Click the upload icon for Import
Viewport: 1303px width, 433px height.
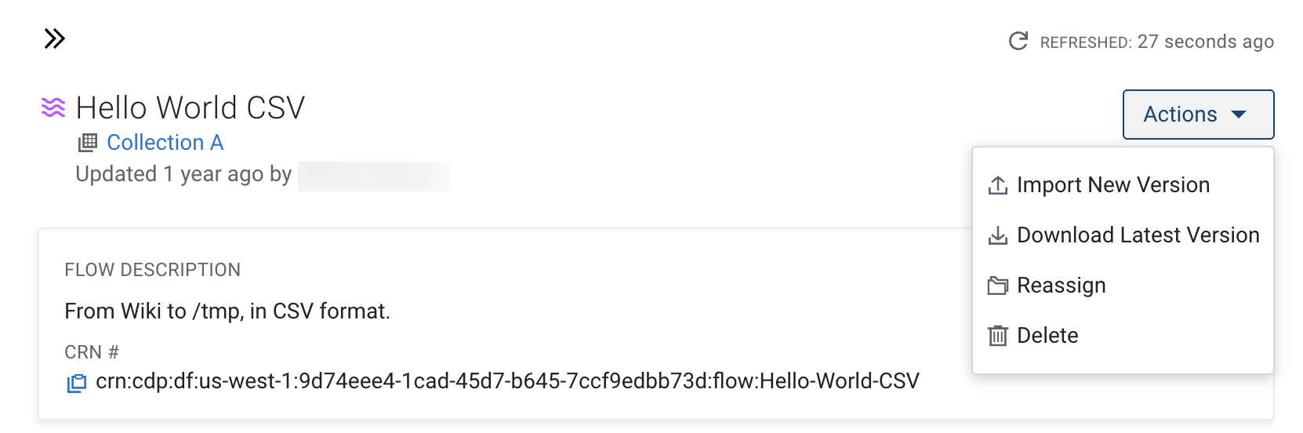[x=997, y=186]
